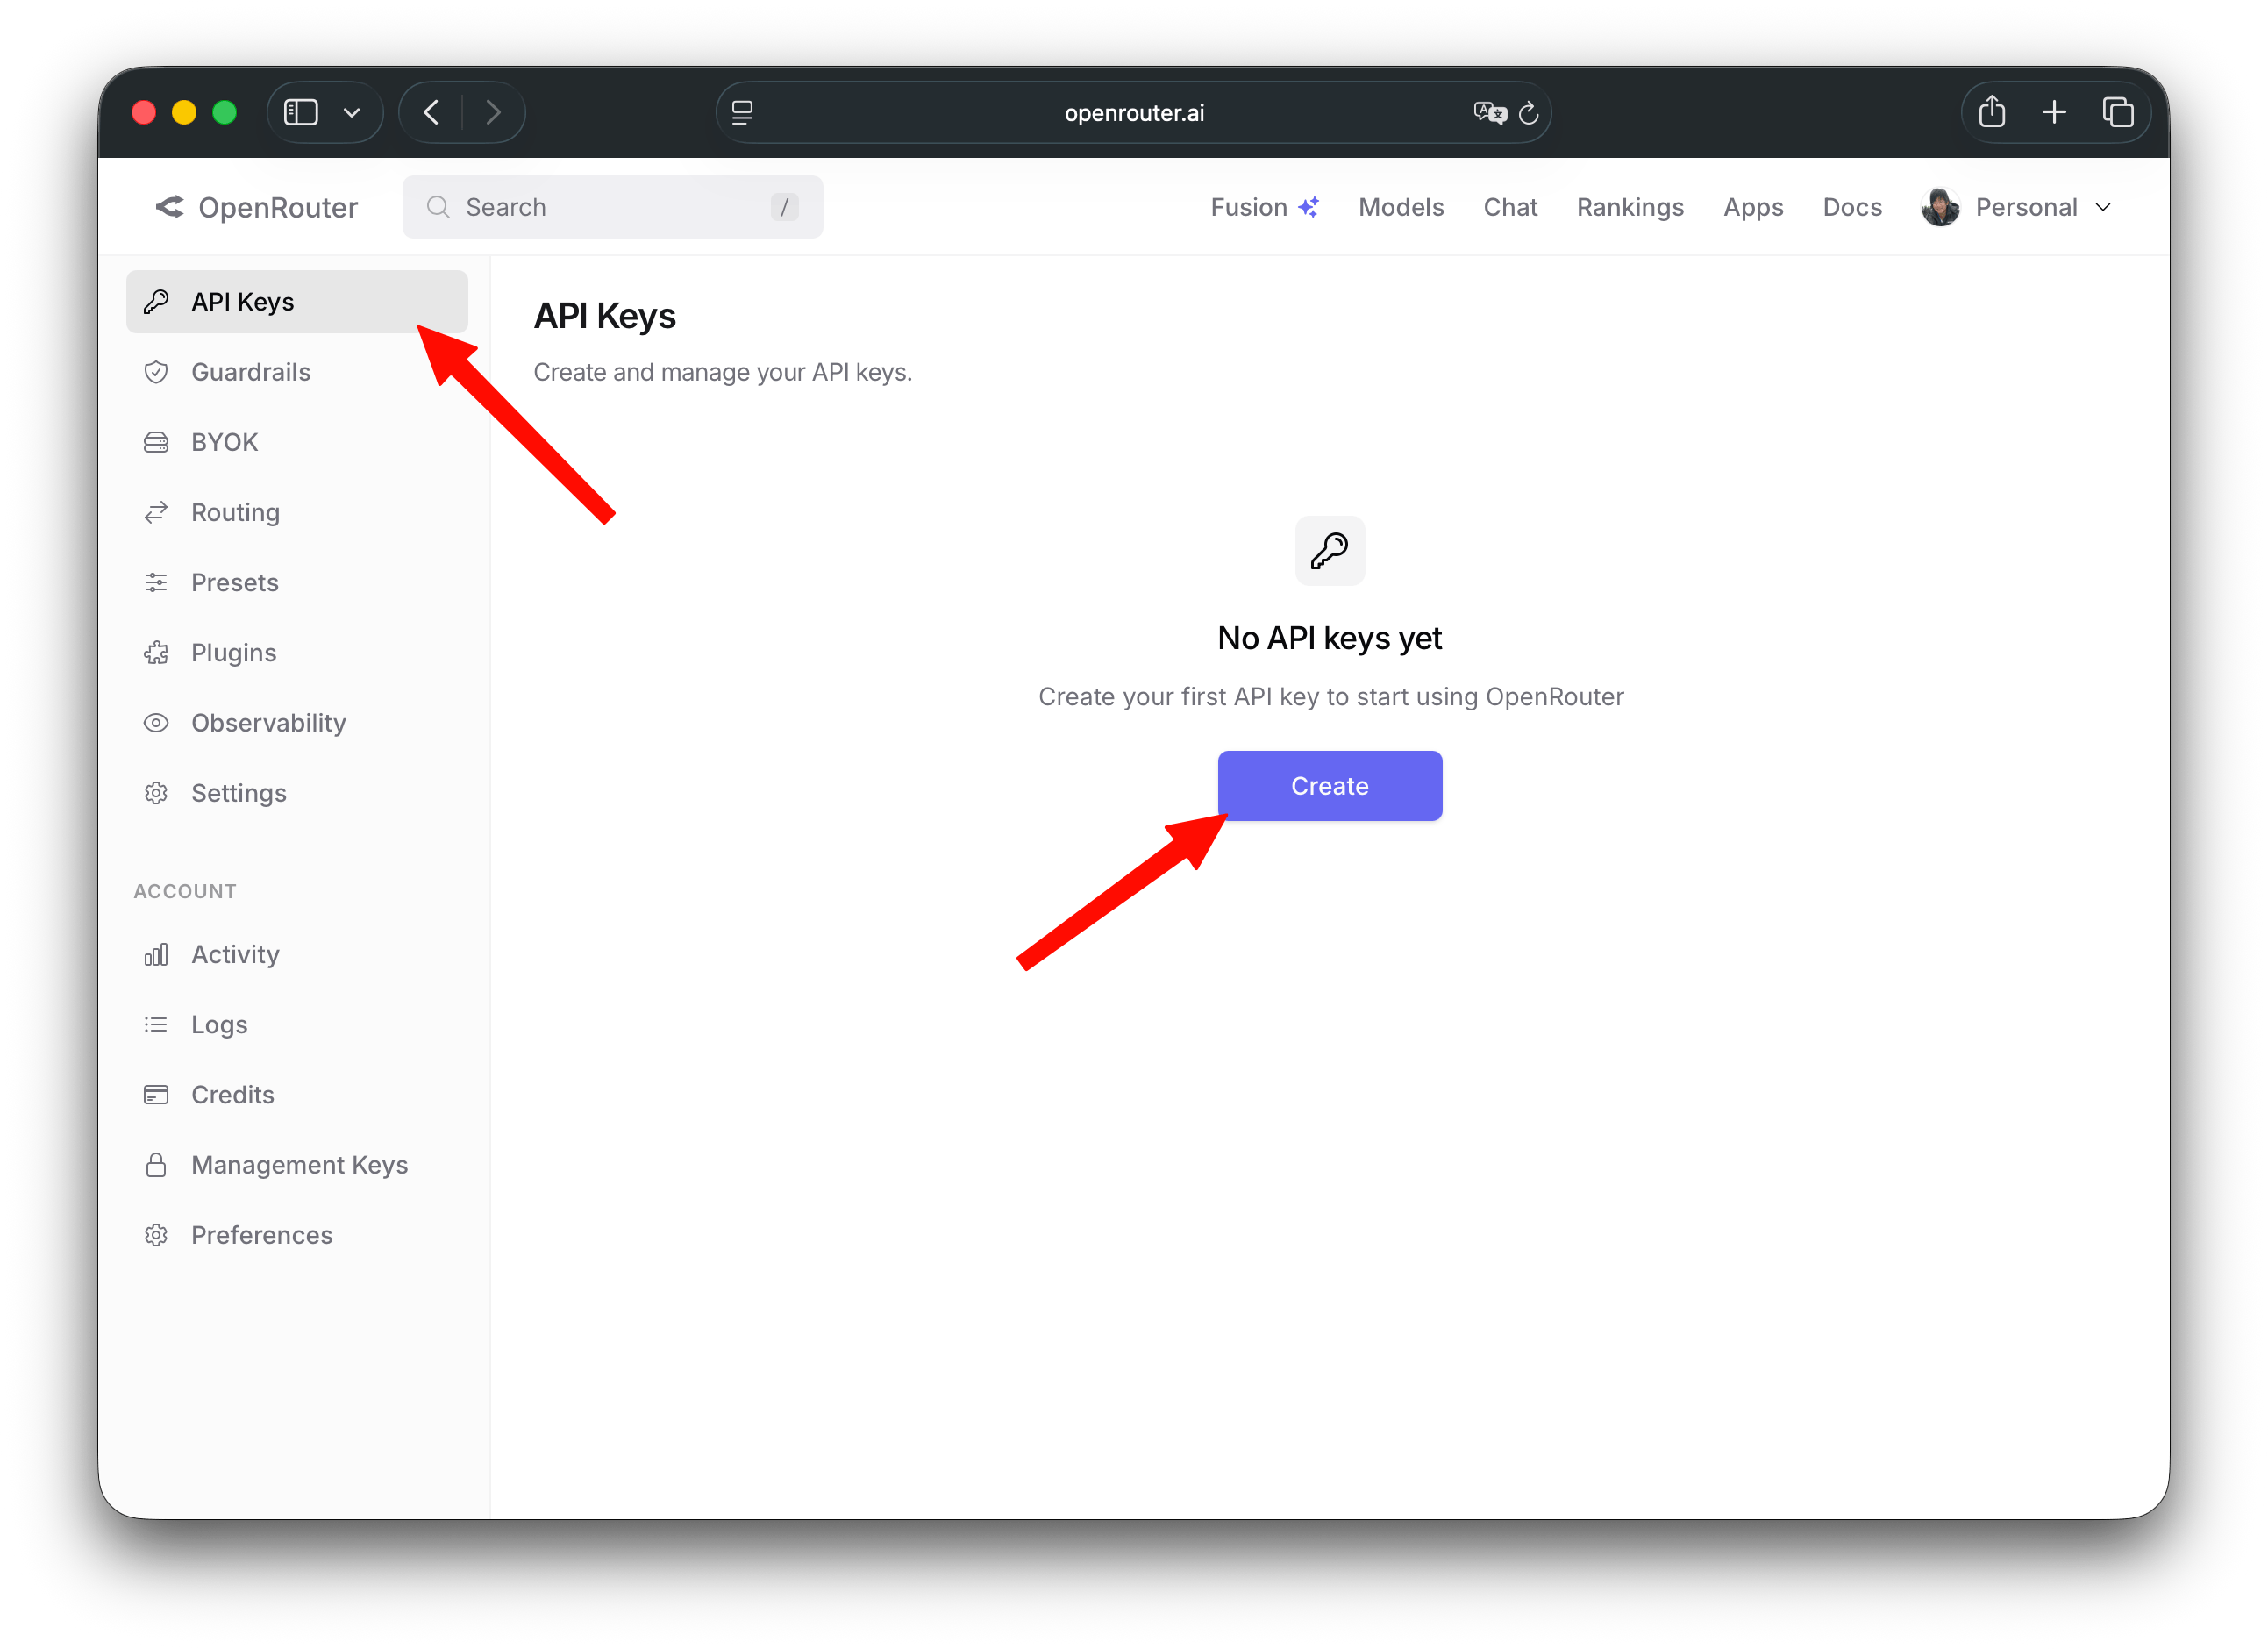Show tab overview icon
This screenshot has height=1649, width=2268.
pyautogui.click(x=2117, y=112)
